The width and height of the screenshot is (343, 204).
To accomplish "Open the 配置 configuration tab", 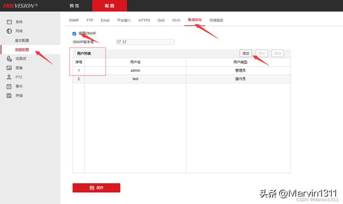I will [x=109, y=6].
